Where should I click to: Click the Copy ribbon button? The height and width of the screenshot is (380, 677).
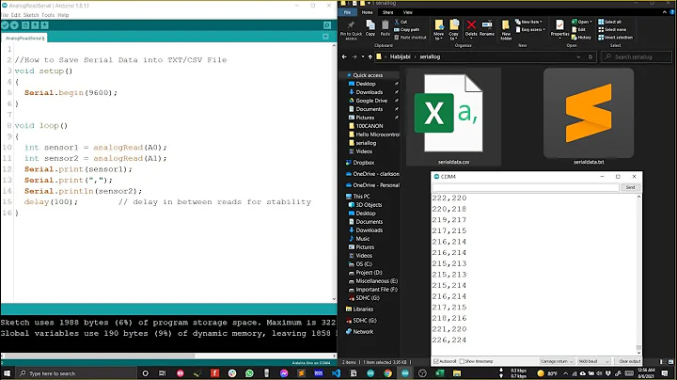pos(370,28)
